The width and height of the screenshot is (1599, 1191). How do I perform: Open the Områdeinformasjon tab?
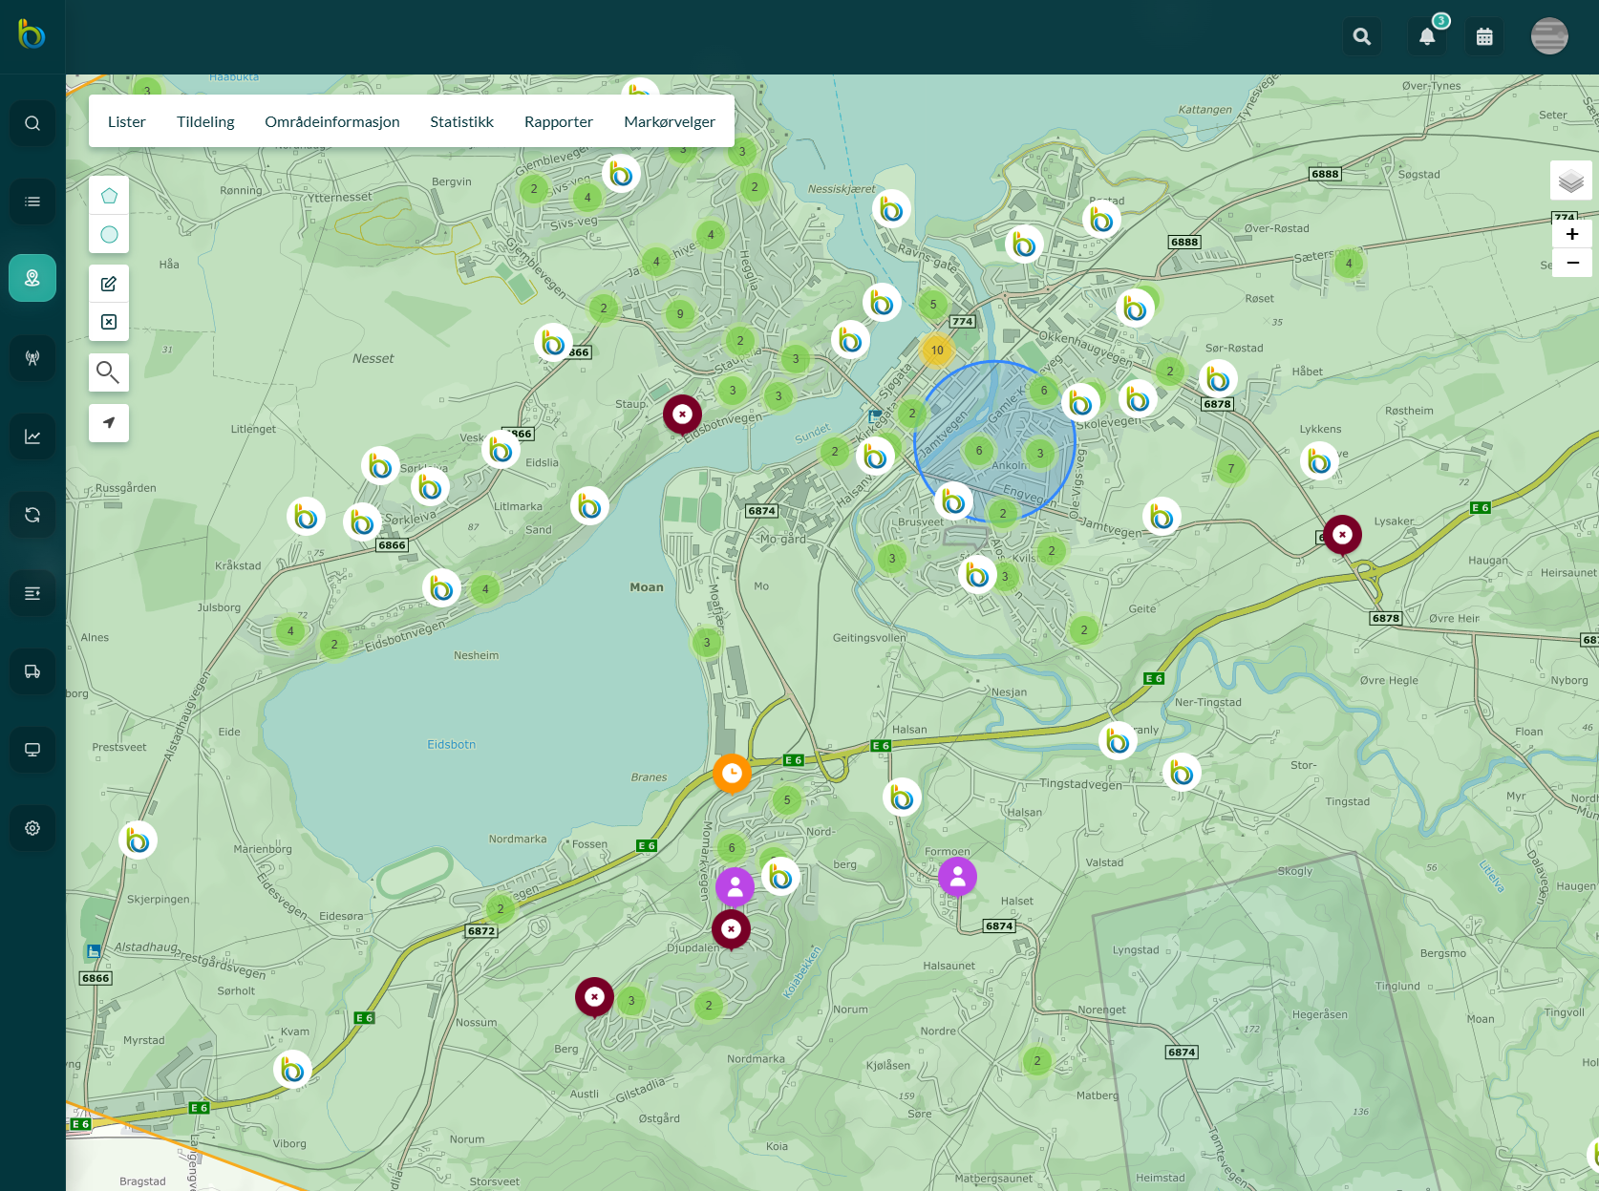click(332, 121)
